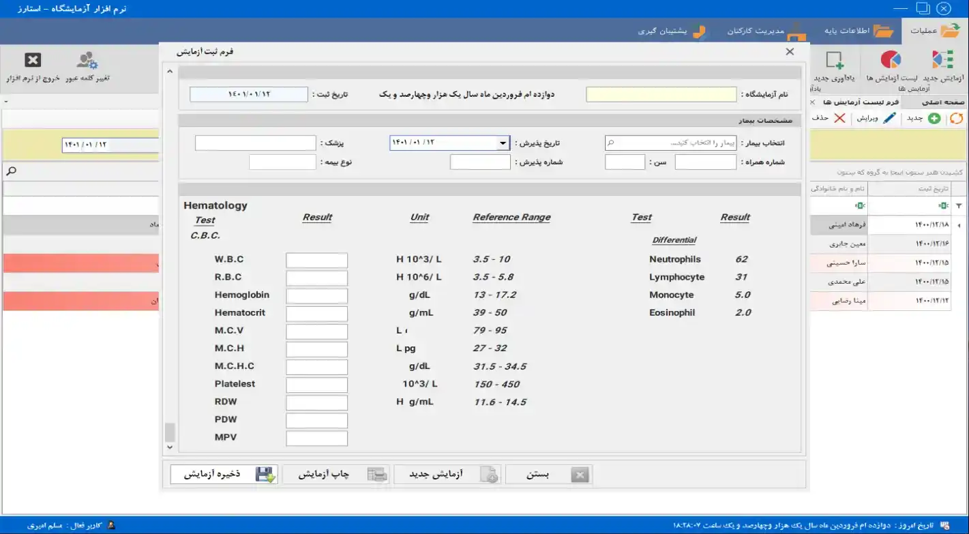Image resolution: width=969 pixels, height=534 pixels.
Task: Open the تاریخ پذیرش date dropdown
Action: coord(503,143)
